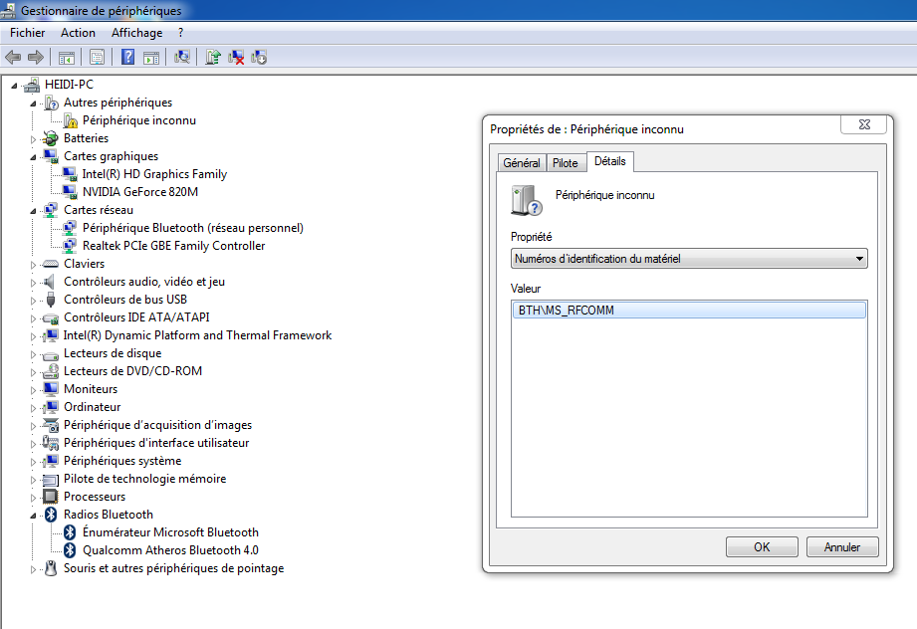917x629 pixels.
Task: Select the BTH\MS_RFCOMM value row
Action: (x=689, y=311)
